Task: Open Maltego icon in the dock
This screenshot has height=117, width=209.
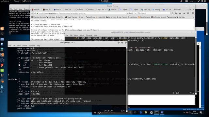Action: (x=2, y=60)
